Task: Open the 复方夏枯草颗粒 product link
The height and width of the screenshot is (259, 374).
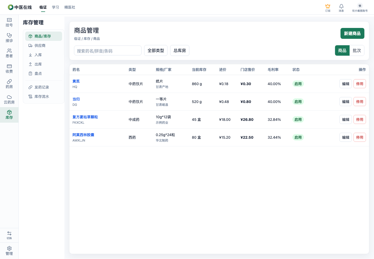Action: coord(85,117)
